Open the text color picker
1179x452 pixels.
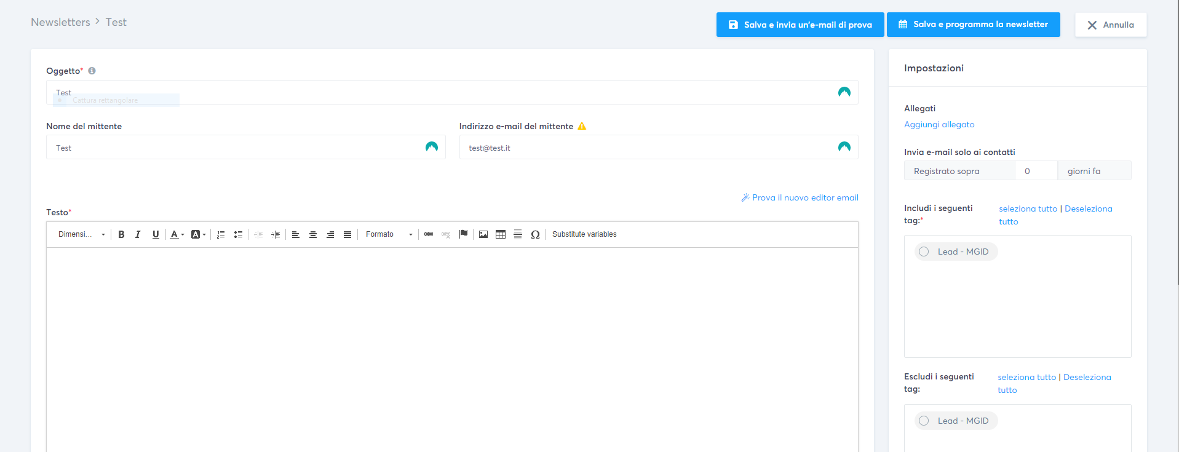pyautogui.click(x=177, y=234)
